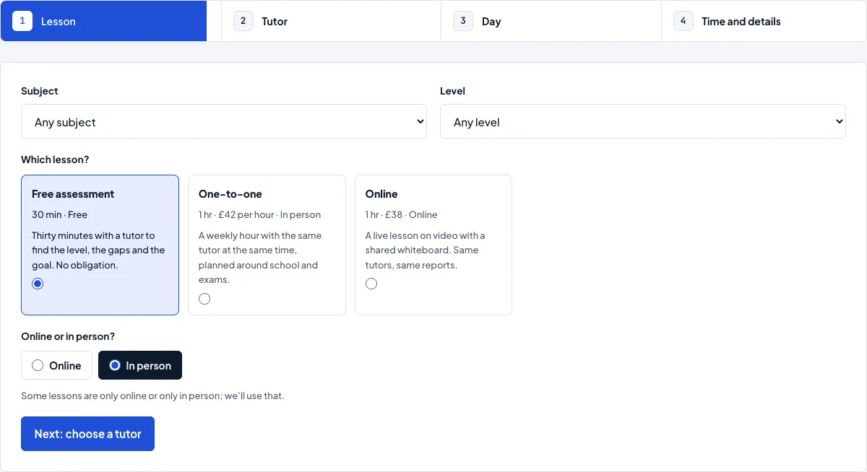867x472 pixels.
Task: Open the Level dropdown
Action: 642,121
